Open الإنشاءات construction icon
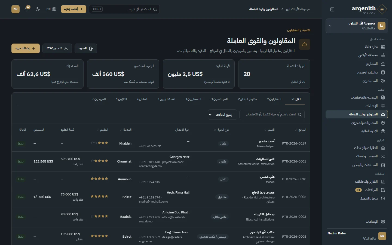Screen dimensions: 392x245 [x=383, y=106]
